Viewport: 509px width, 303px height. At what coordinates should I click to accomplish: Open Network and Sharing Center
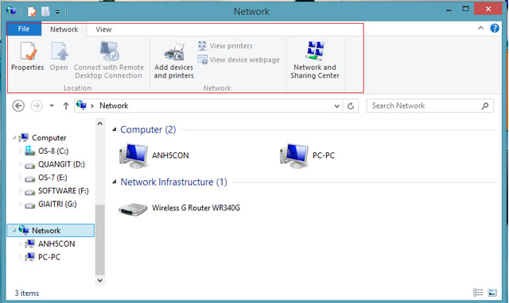pos(315,60)
